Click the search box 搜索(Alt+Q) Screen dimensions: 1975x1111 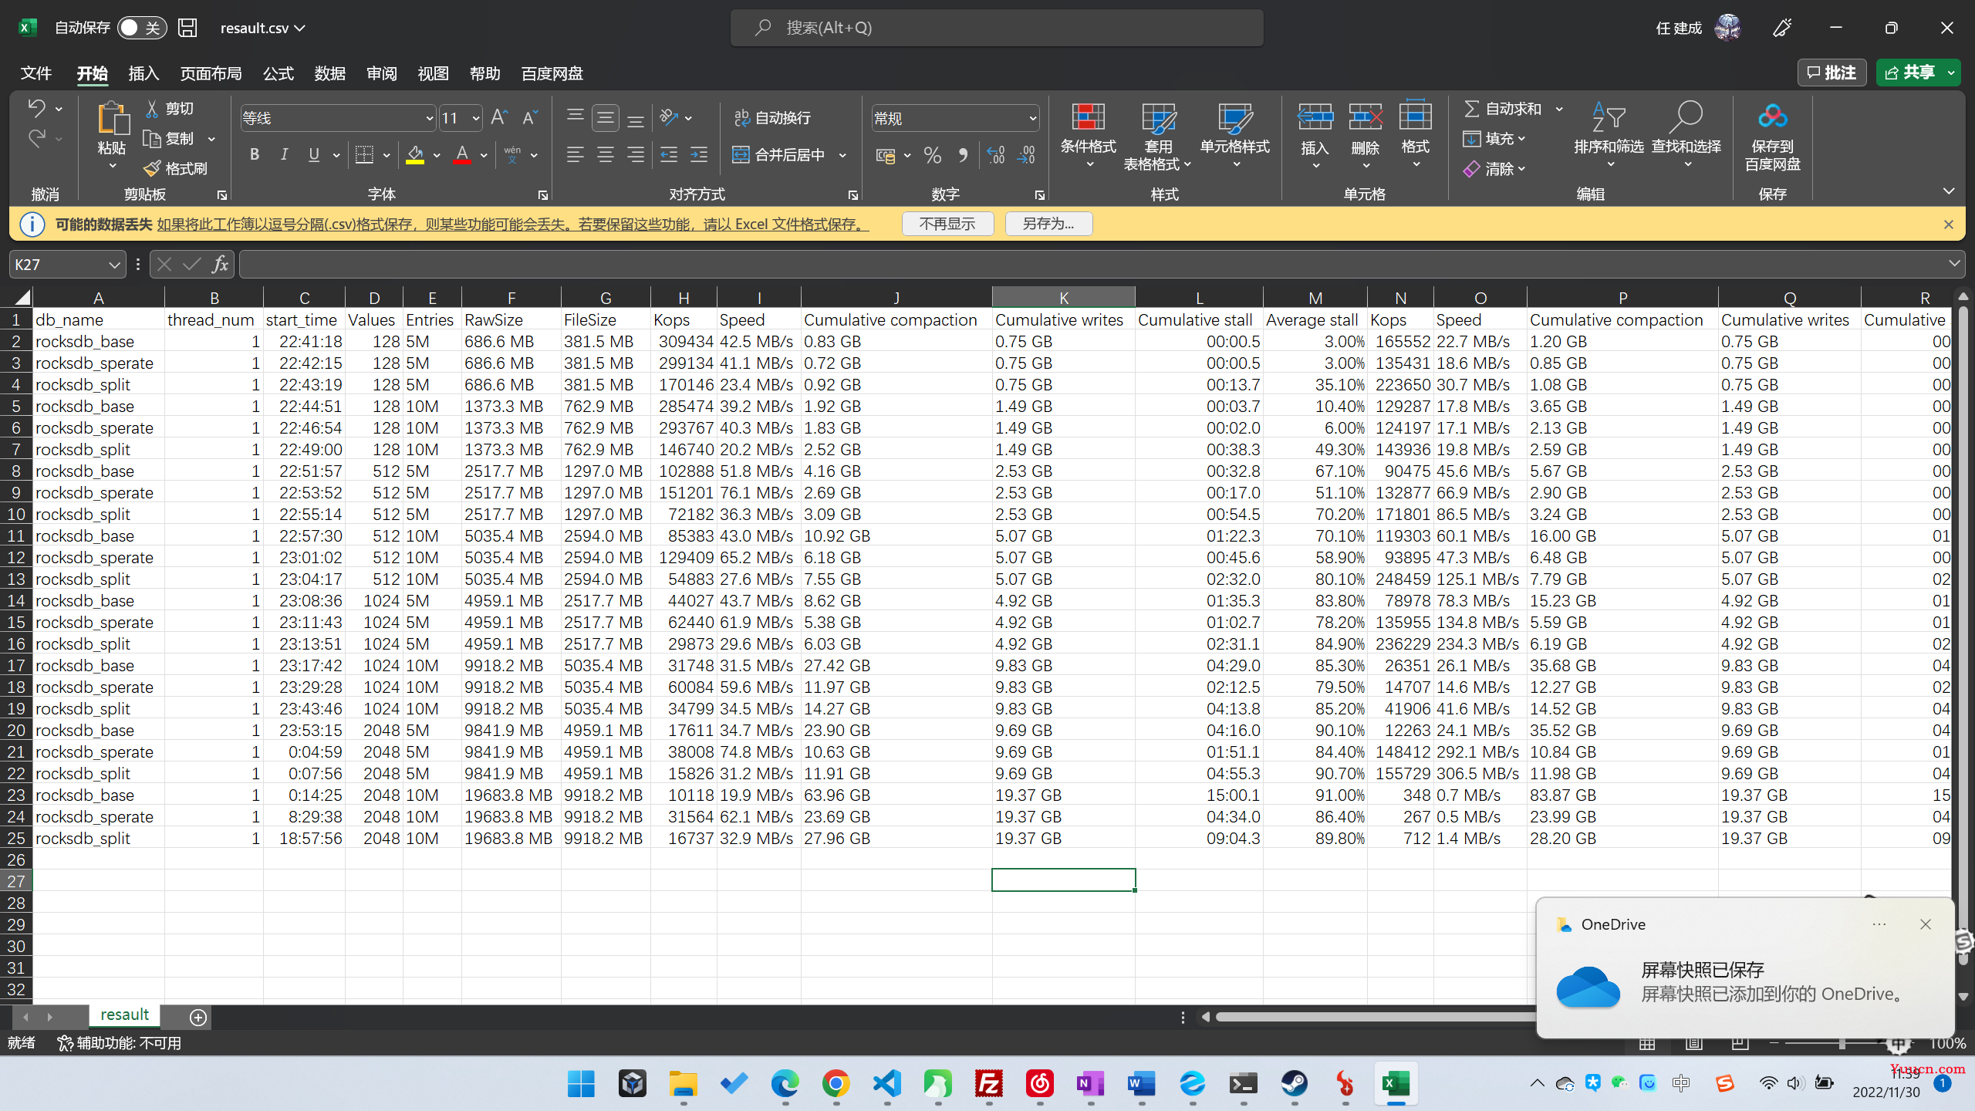point(996,28)
